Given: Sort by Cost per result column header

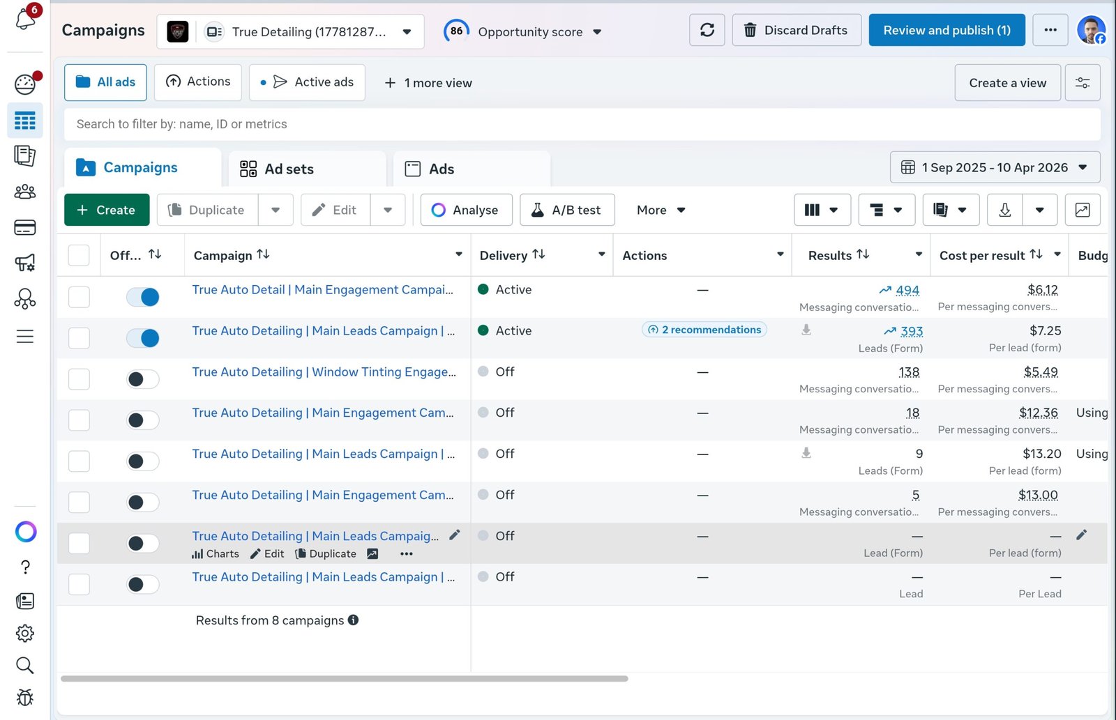Looking at the screenshot, I should pyautogui.click(x=990, y=255).
